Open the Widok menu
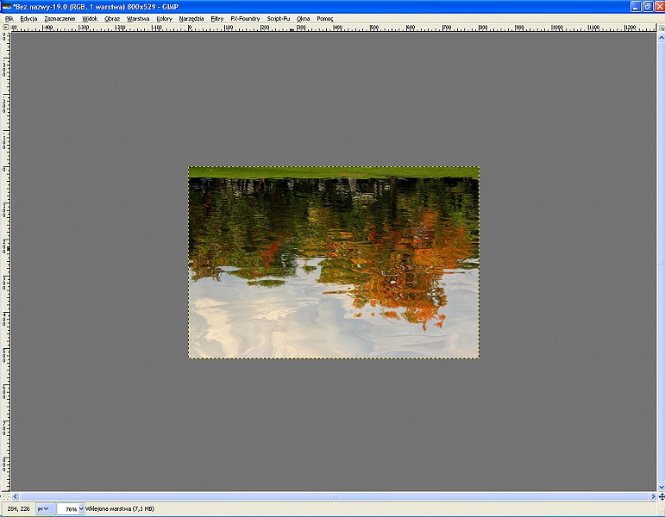This screenshot has height=517, width=665. point(90,18)
